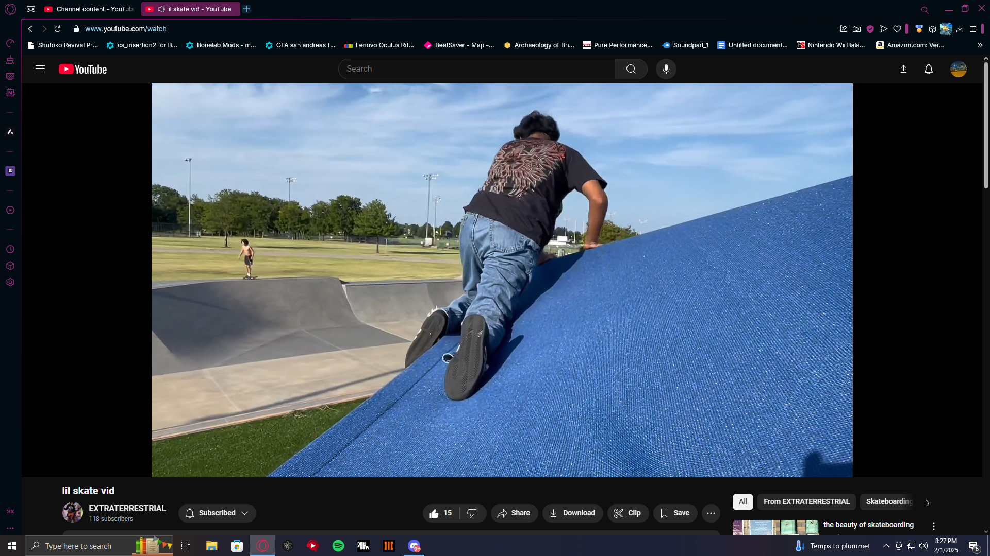Toggle Save to playlist bookmark
The width and height of the screenshot is (990, 556).
(675, 513)
